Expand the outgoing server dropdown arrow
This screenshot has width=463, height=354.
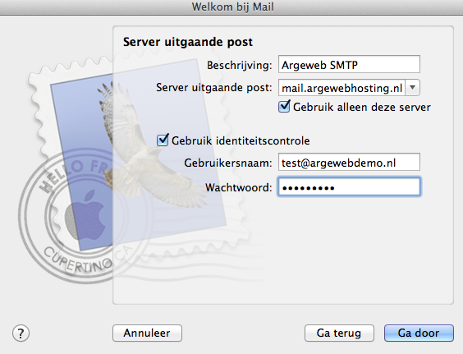(412, 87)
